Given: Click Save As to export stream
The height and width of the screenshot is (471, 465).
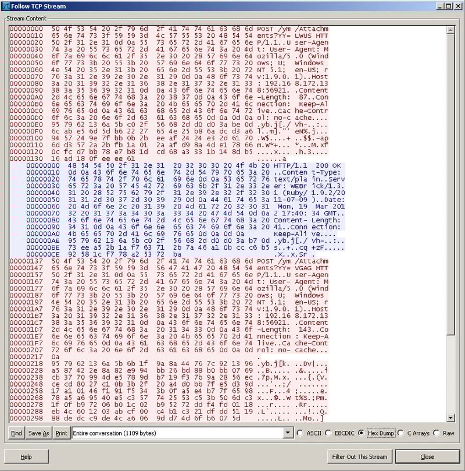Looking at the screenshot, I should (38, 433).
